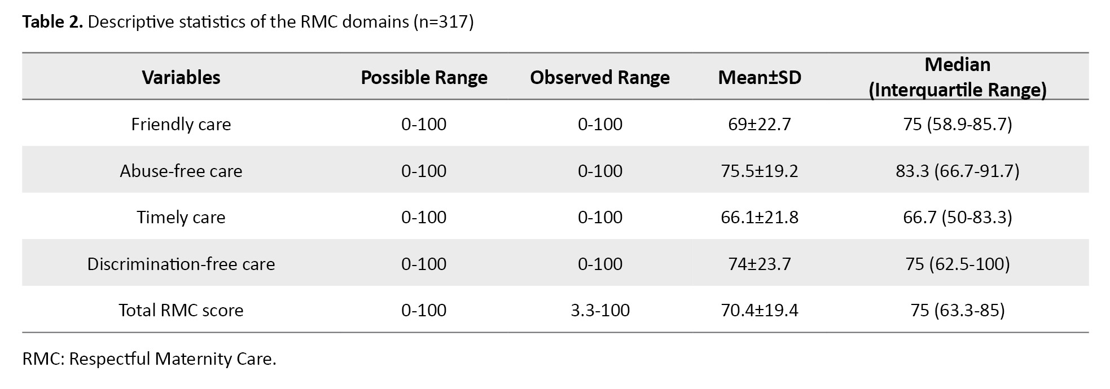Select the 3.3-100 observed range cell
The image size is (1110, 389).
coord(599,310)
